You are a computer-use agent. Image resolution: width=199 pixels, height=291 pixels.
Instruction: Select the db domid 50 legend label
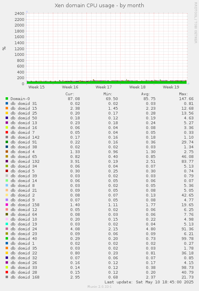24,118
